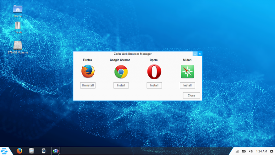Screen dimensions: 275x155
Task: Click the green Midori compass icon
Action: (187, 72)
